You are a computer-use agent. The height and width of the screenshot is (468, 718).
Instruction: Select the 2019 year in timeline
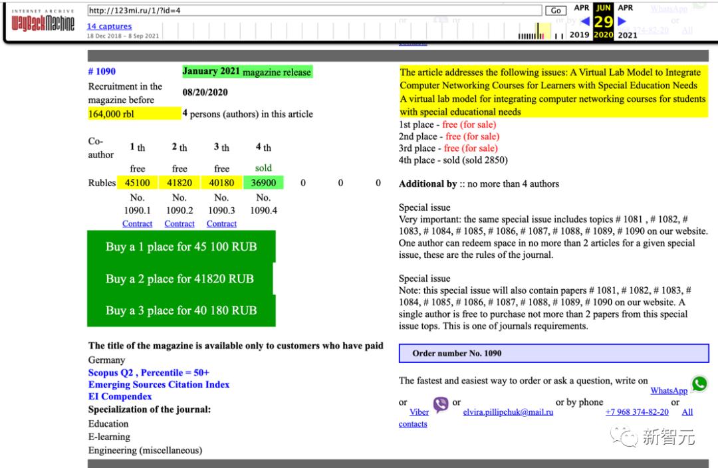[x=579, y=35]
